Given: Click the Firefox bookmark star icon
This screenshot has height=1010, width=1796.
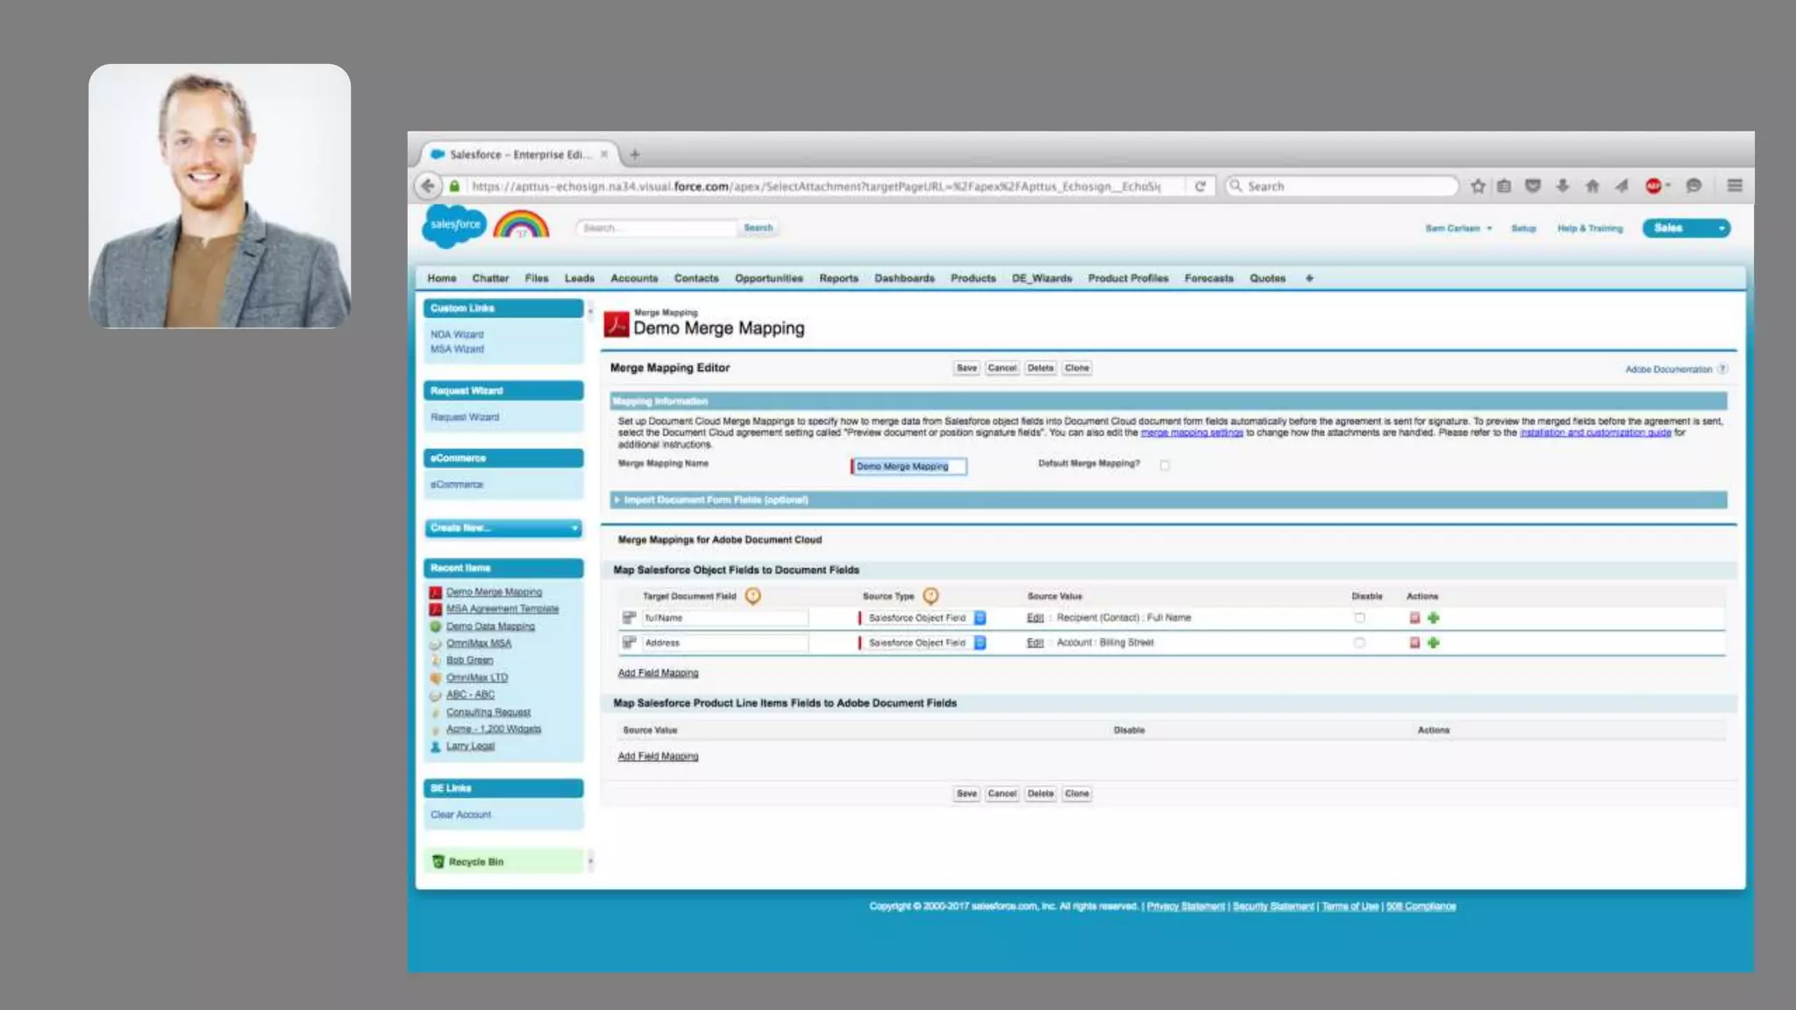Looking at the screenshot, I should [1478, 186].
